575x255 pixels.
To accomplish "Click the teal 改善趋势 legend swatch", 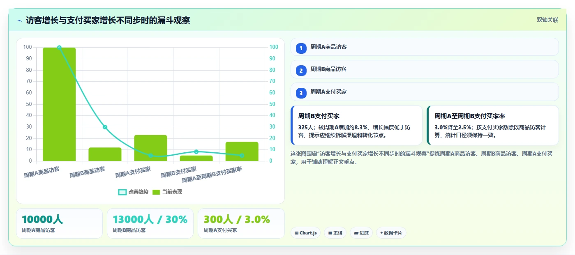I will click(122, 192).
